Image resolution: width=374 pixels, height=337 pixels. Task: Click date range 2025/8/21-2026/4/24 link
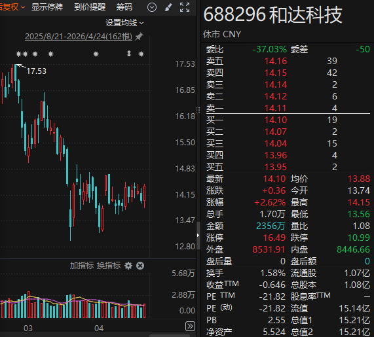click(79, 37)
